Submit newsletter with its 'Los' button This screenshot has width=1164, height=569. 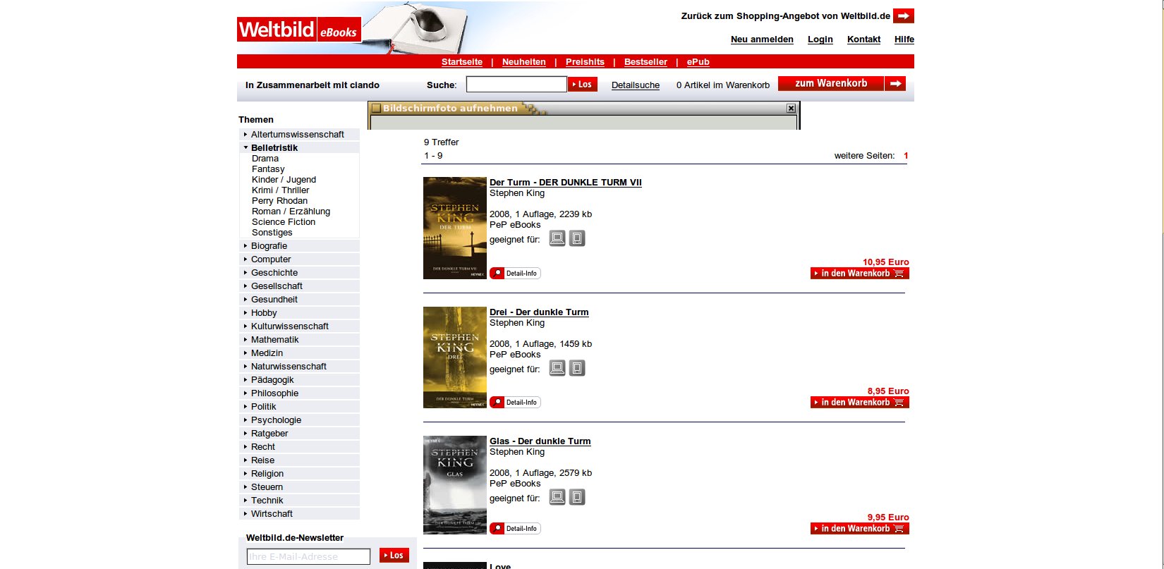394,556
